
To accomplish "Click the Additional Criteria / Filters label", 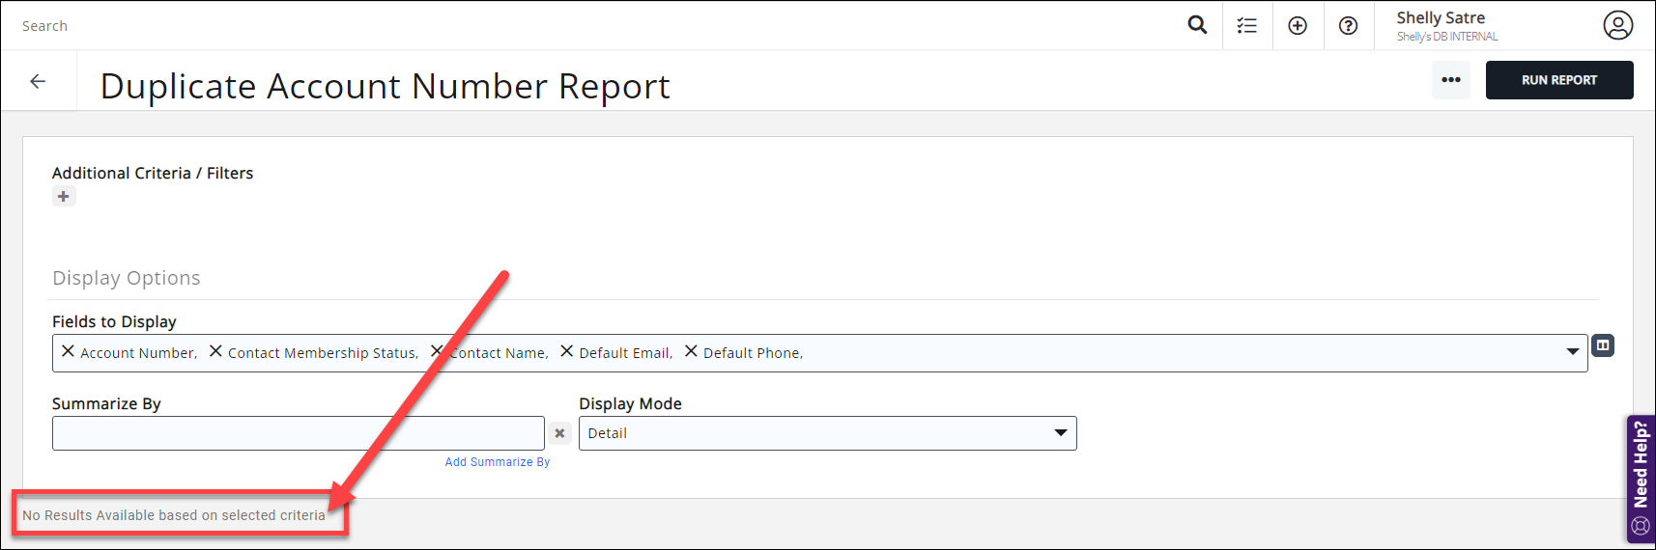I will 153,174.
